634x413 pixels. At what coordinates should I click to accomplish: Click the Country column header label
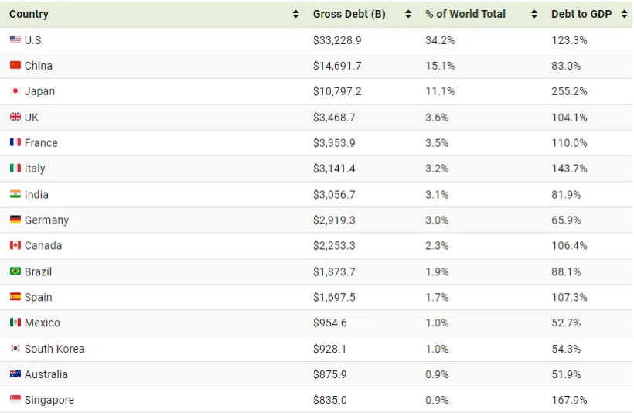29,14
